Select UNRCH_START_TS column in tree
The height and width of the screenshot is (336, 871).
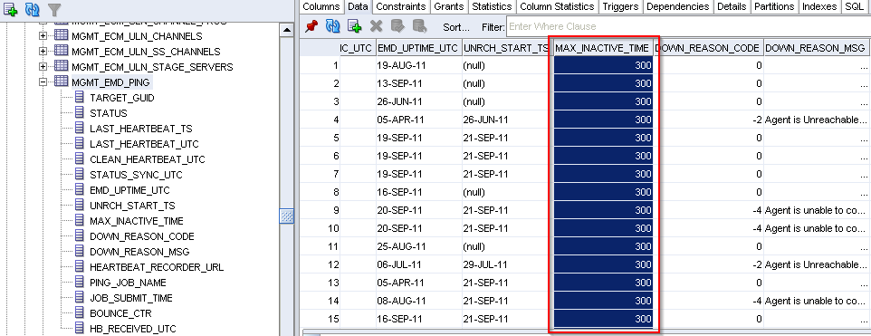click(132, 206)
